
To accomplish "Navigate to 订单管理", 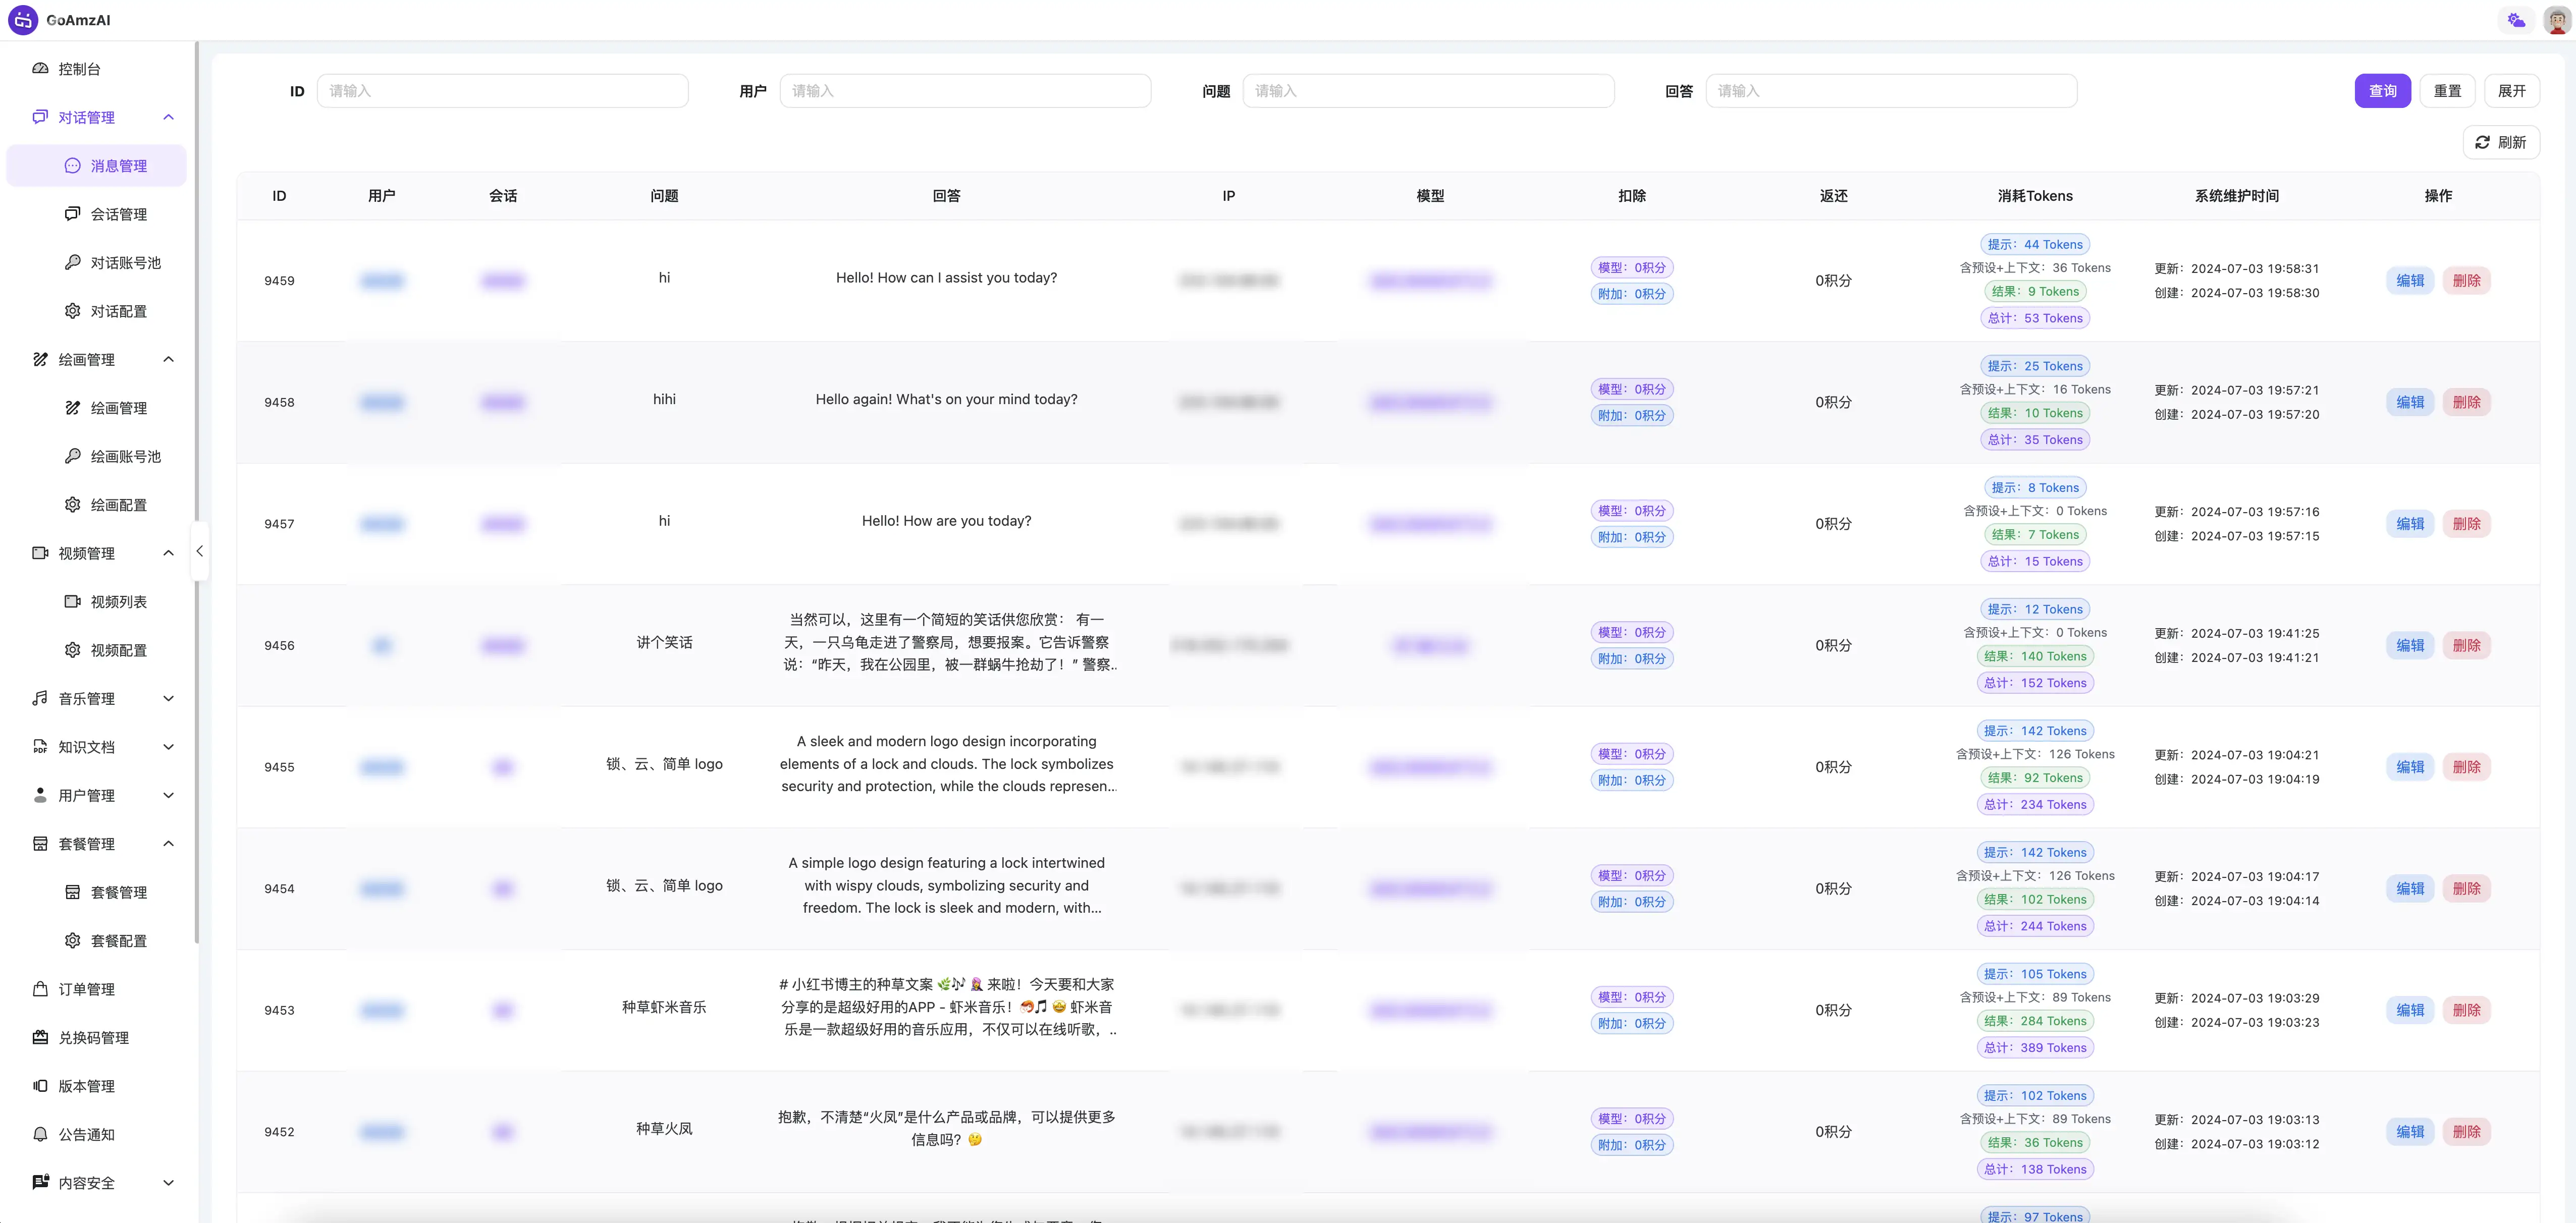I will (x=97, y=989).
